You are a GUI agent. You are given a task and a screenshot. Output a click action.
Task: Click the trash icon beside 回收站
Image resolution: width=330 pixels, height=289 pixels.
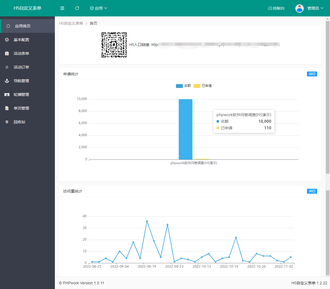click(7, 122)
